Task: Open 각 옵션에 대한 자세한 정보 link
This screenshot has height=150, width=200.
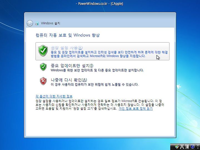Action: click(54, 96)
